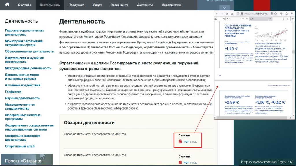Go back in the PDF browser window
Viewport: 296px width, 166px height.
(x=217, y=14)
